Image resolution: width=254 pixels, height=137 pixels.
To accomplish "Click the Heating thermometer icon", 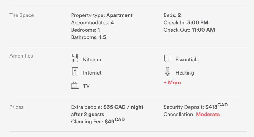I will tap(168, 71).
